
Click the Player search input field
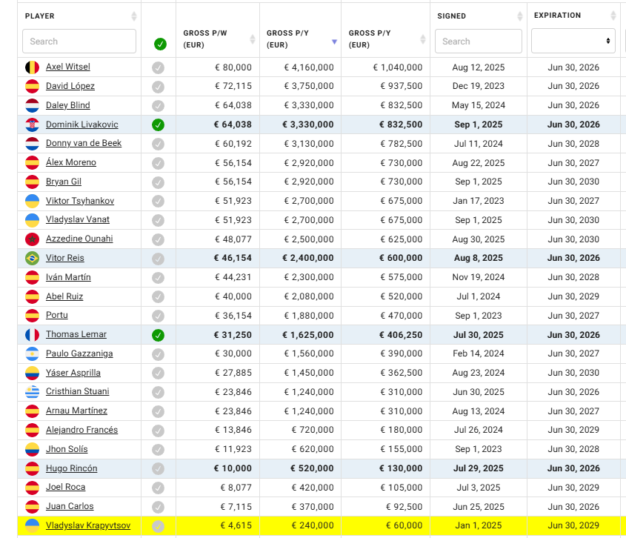pos(79,41)
